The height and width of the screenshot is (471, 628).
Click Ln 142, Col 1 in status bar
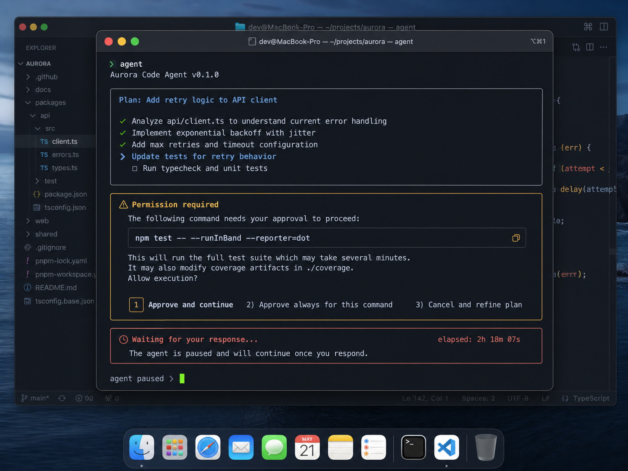[x=425, y=398]
